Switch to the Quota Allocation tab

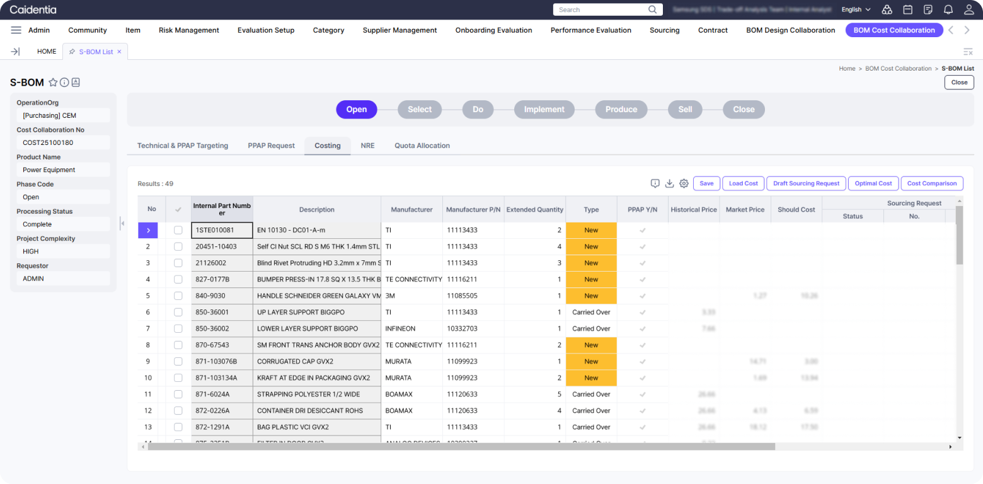click(422, 146)
